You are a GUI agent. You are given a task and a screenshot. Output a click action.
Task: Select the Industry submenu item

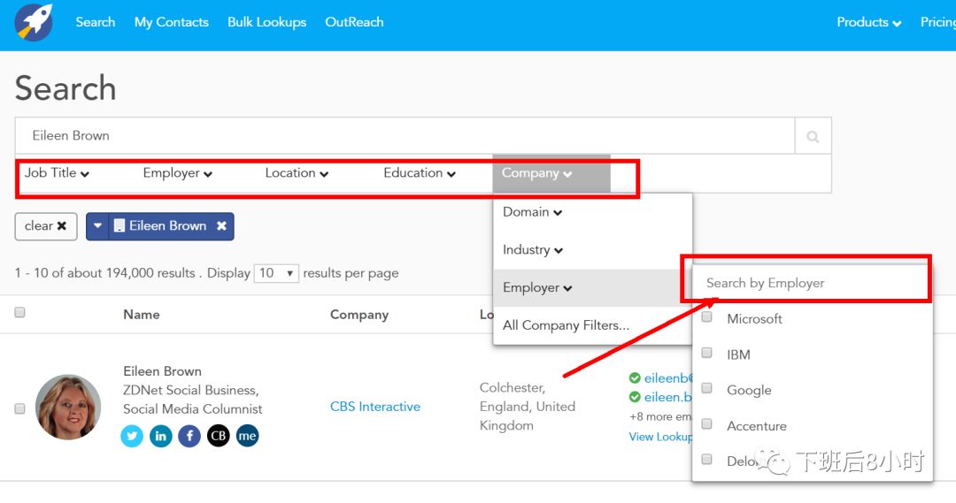[533, 250]
